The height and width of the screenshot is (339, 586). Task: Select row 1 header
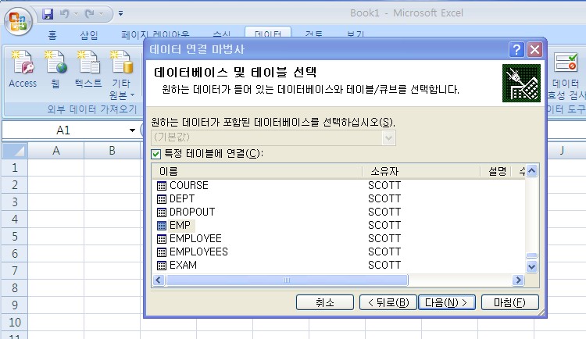(x=15, y=168)
